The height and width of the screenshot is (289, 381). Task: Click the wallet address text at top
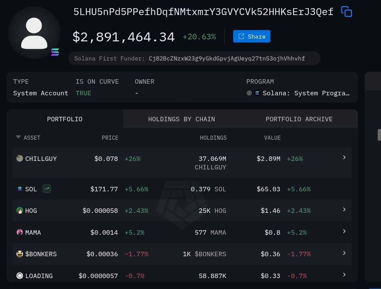pyautogui.click(x=203, y=12)
